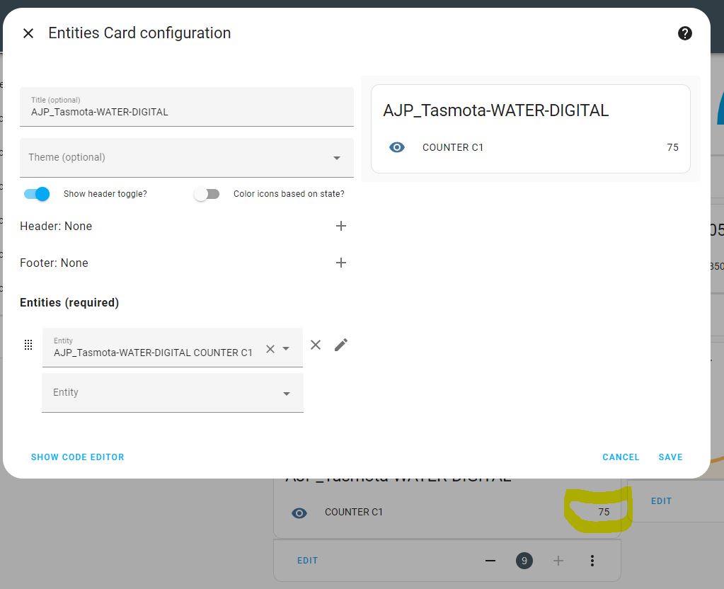Click EDIT below the background water card
Image resolution: width=724 pixels, height=589 pixels.
(x=308, y=561)
